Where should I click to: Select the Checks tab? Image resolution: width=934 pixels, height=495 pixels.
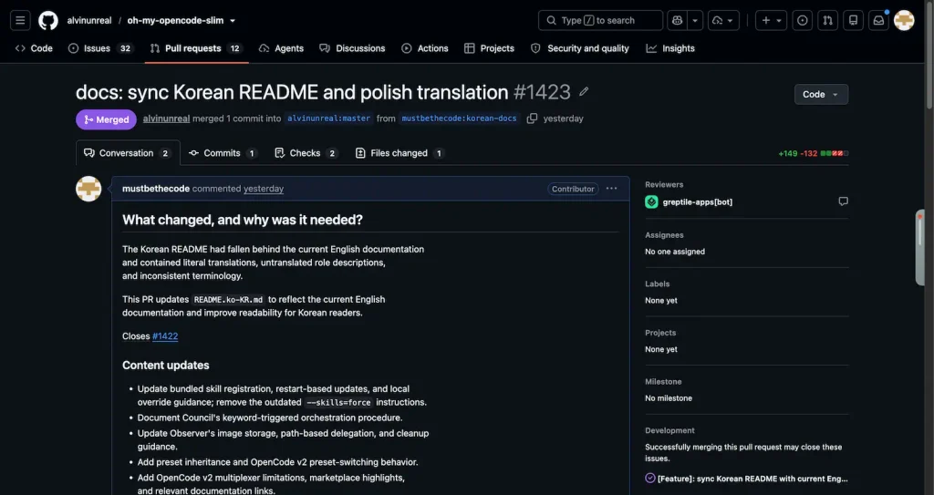click(x=306, y=153)
